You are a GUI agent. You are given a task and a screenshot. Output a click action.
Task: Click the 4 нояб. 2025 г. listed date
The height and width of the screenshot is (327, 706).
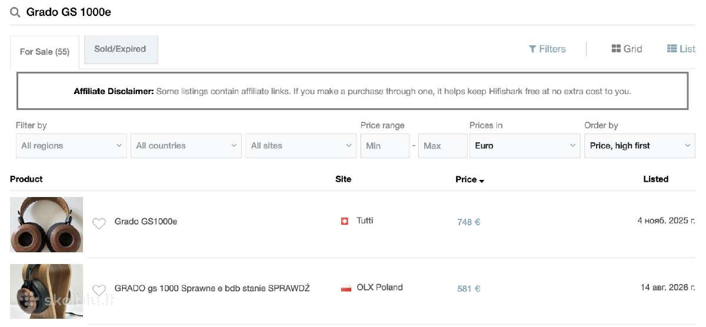(x=666, y=221)
